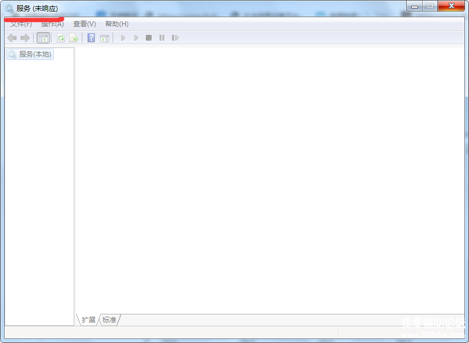Maximize the 服务 window
This screenshot has height=343, width=469.
430,6
